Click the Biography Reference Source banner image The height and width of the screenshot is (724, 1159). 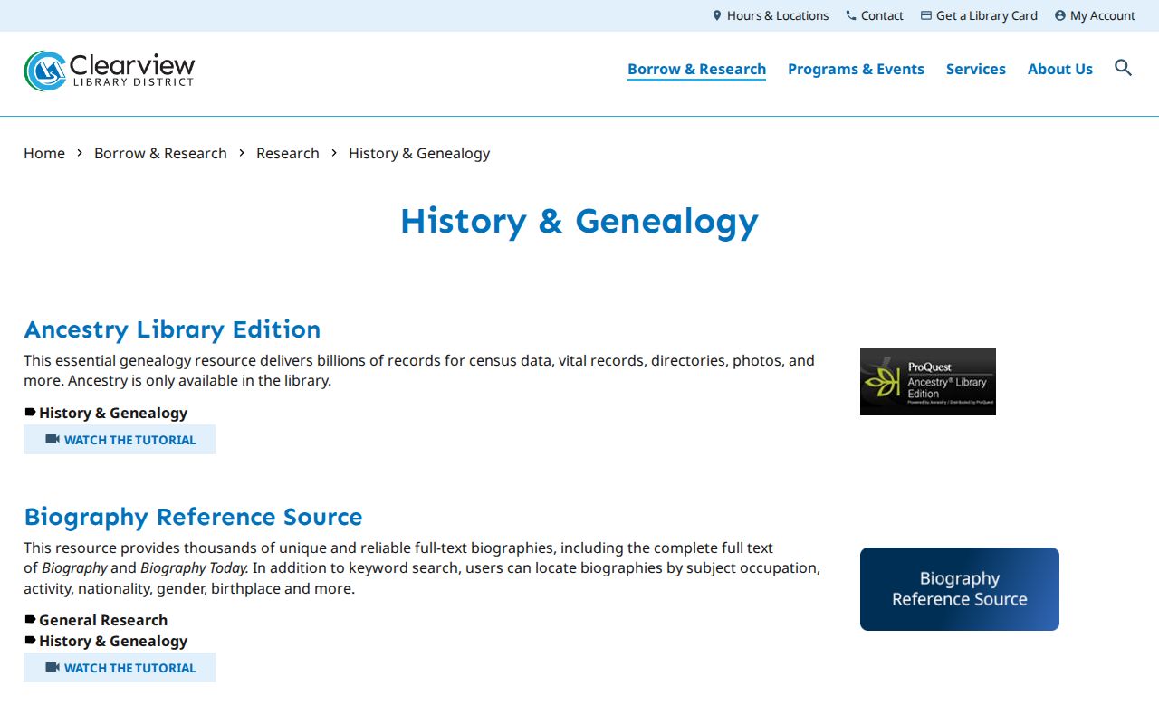click(x=960, y=589)
